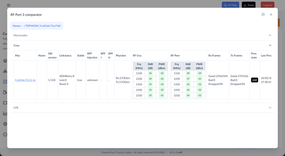Click the Micronodes section label

(20, 35)
